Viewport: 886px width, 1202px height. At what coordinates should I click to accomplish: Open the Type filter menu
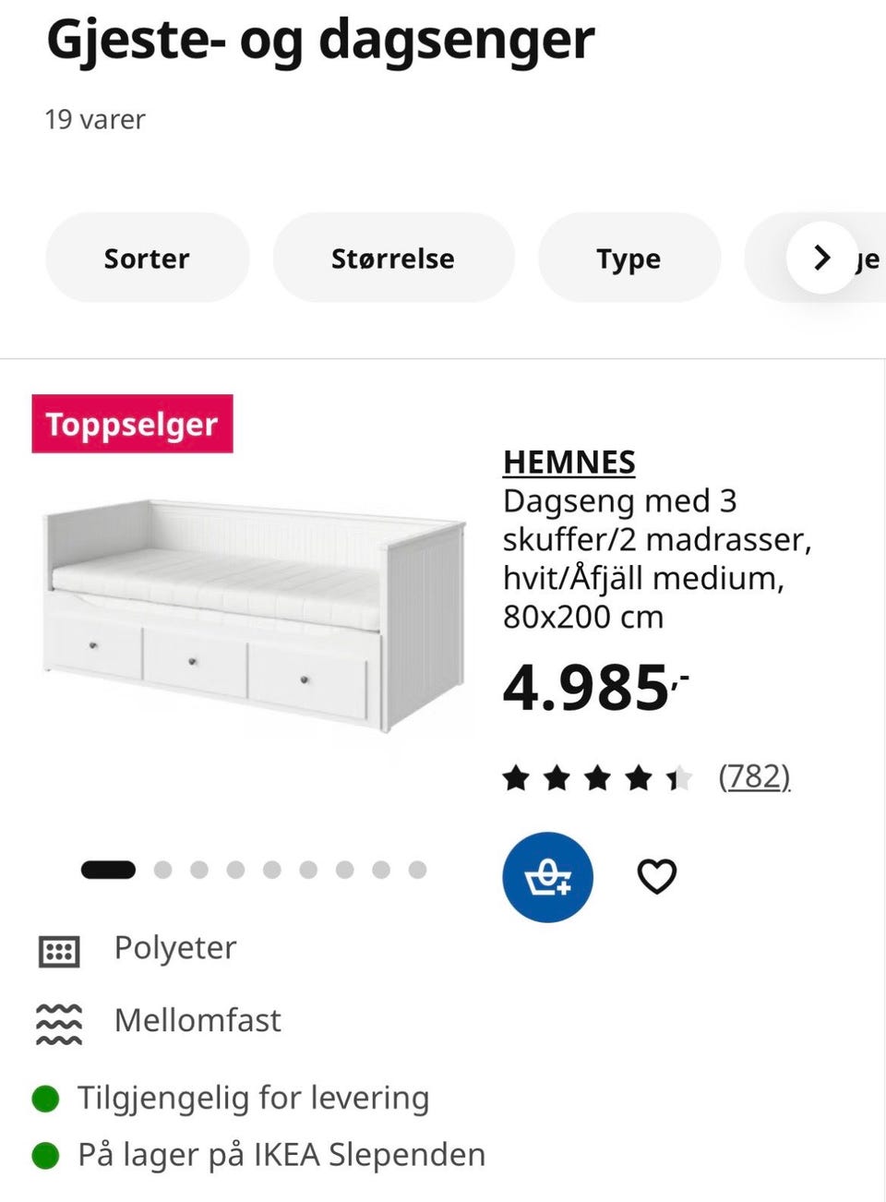(629, 258)
